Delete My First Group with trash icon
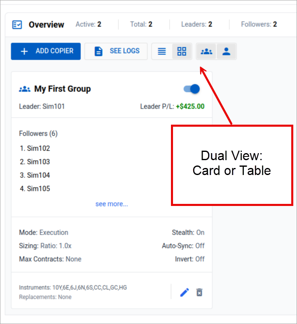 click(199, 292)
